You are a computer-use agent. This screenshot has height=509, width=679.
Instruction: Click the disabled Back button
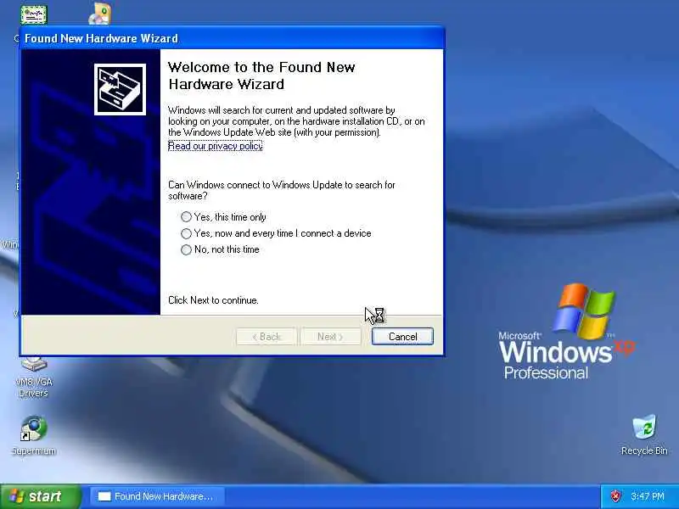click(267, 336)
